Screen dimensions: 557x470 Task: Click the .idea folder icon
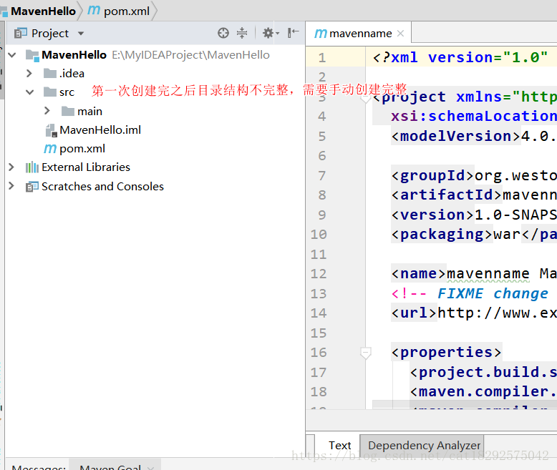coord(50,74)
